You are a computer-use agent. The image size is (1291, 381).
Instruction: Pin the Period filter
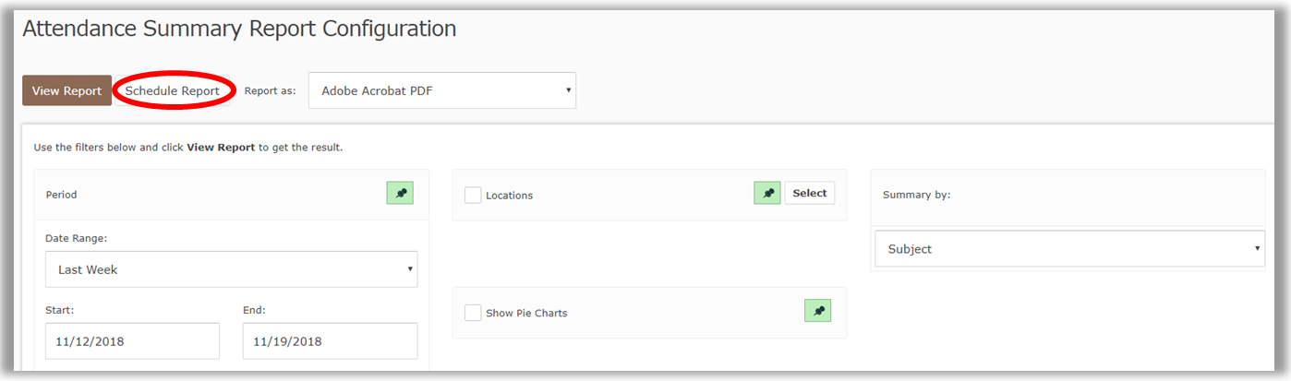pos(400,193)
